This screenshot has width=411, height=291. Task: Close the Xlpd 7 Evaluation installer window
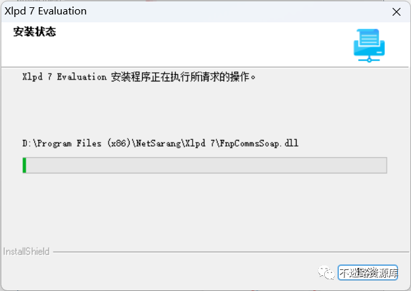(397, 12)
